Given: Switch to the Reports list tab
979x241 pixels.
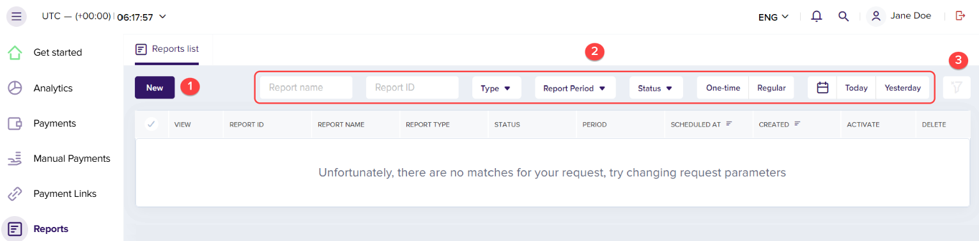Looking at the screenshot, I should pos(167,49).
